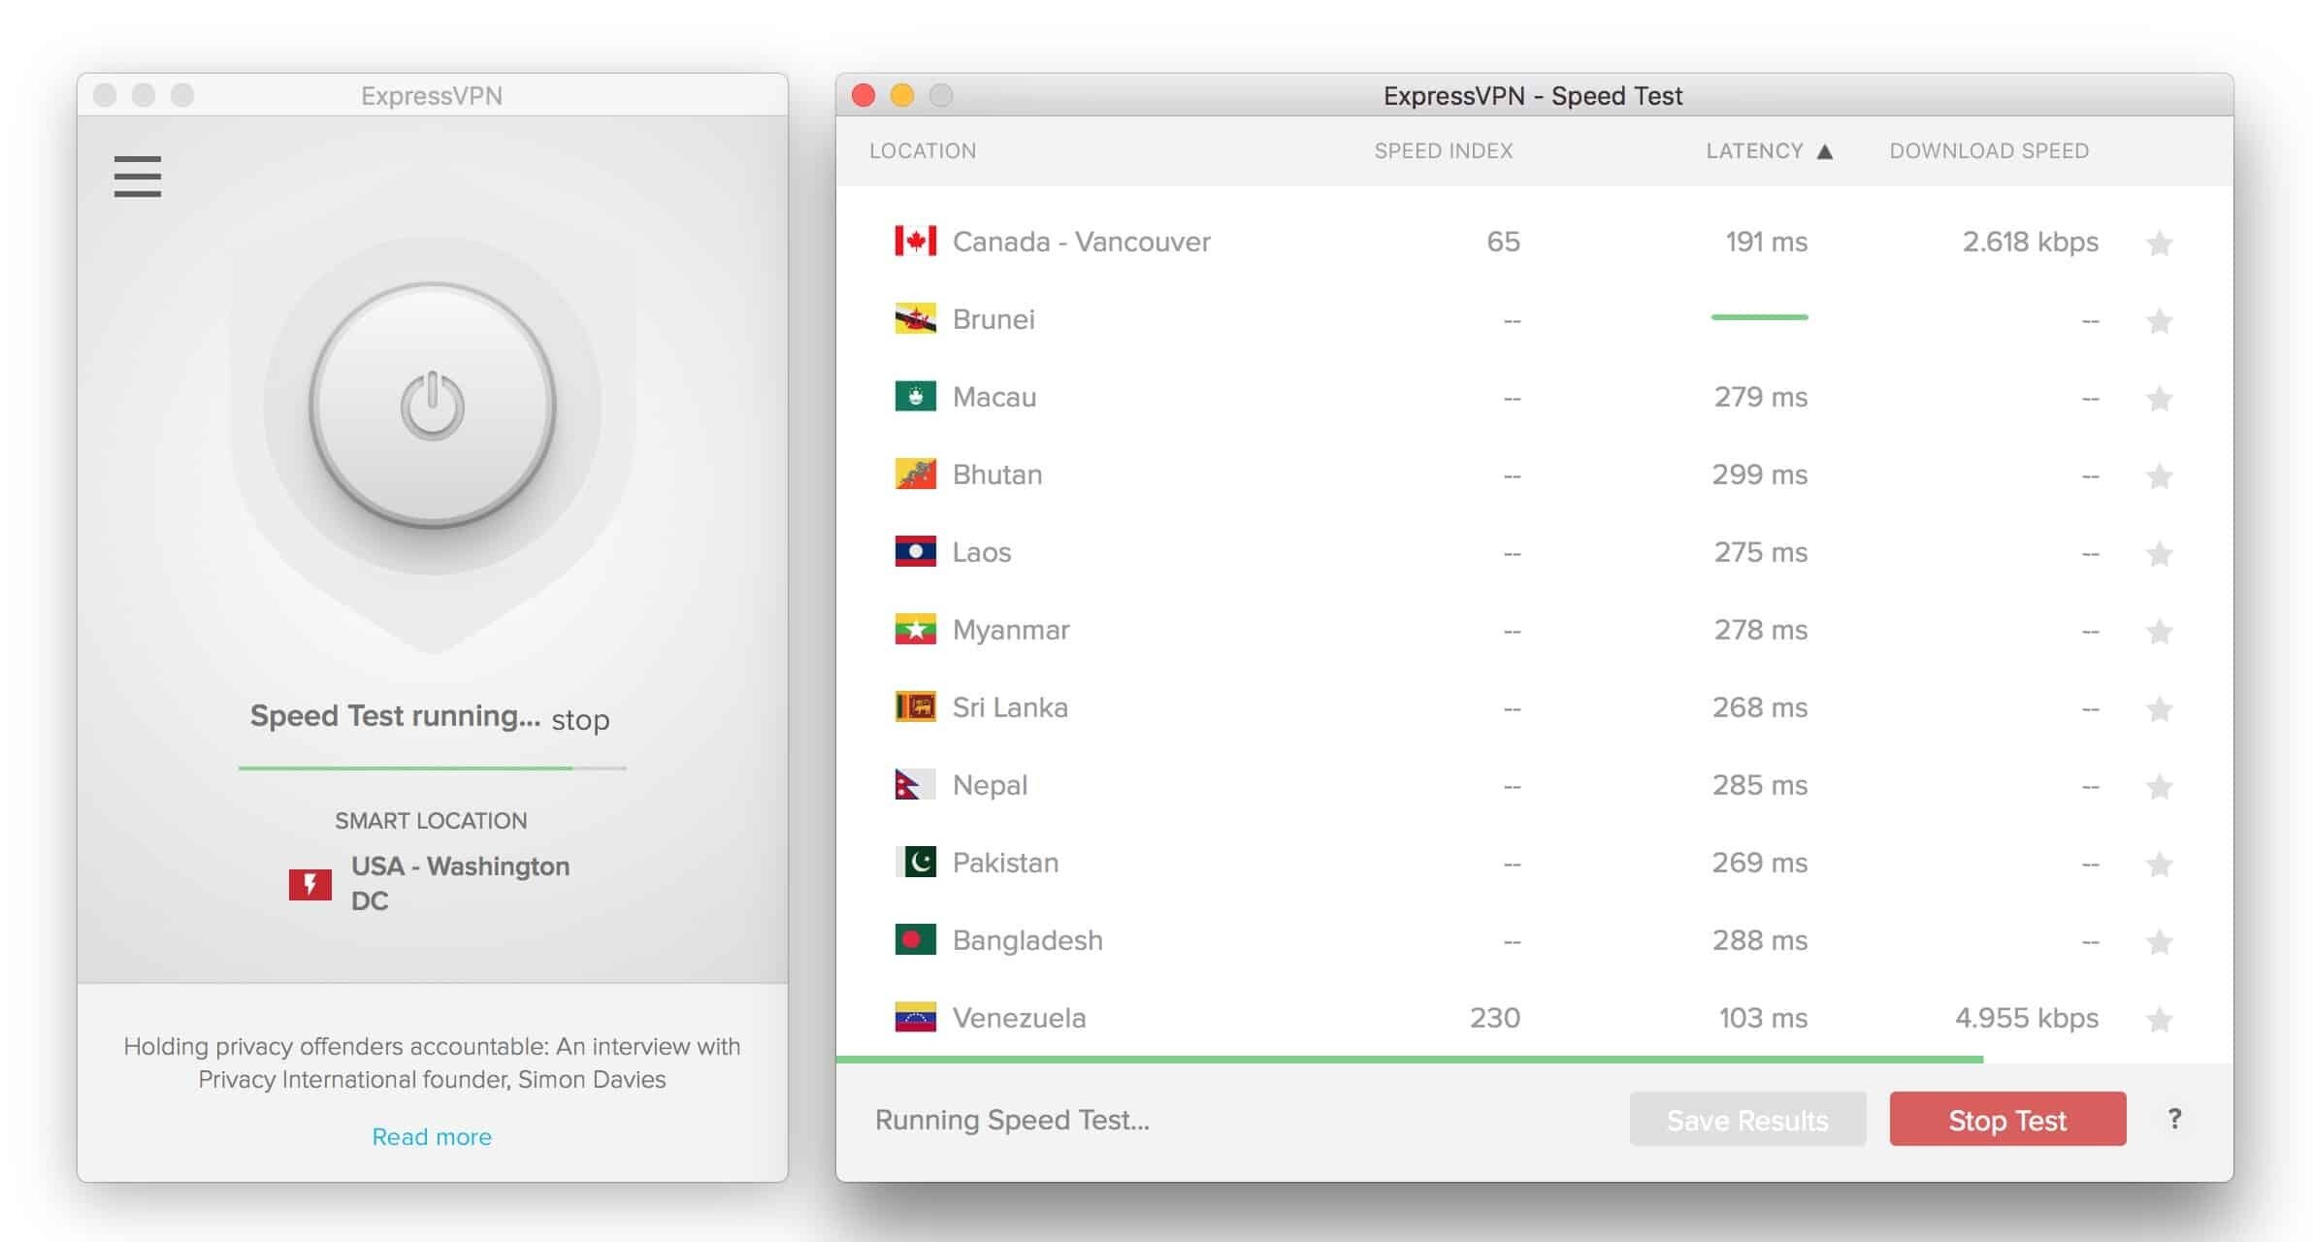Sort by the Location column header
This screenshot has height=1242, width=2313.
[922, 151]
